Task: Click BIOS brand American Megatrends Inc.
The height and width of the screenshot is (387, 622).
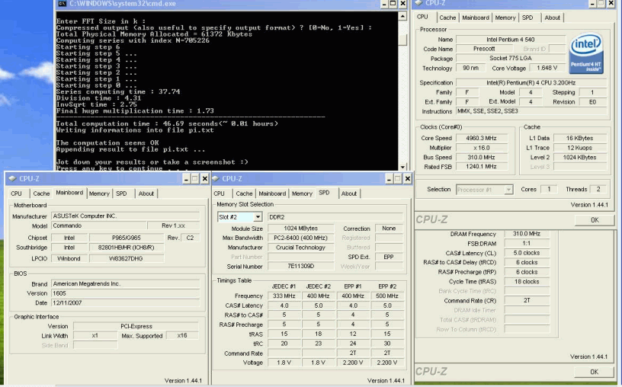Action: point(125,284)
